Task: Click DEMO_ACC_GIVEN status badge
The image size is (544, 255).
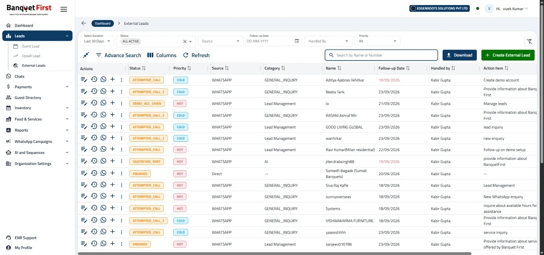Action: 147,103
